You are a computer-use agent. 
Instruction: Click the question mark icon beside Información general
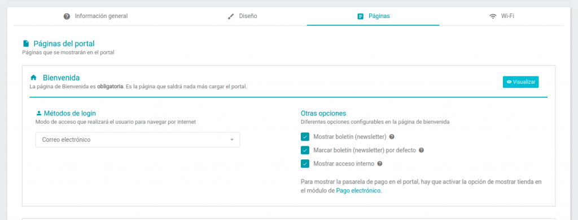(67, 16)
